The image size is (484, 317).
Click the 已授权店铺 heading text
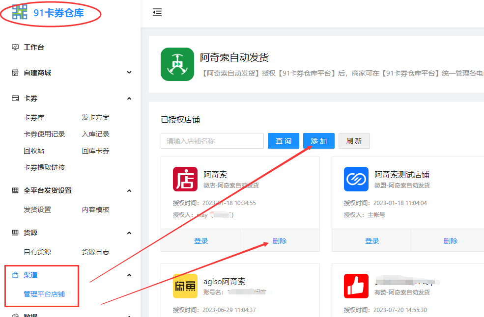point(180,120)
